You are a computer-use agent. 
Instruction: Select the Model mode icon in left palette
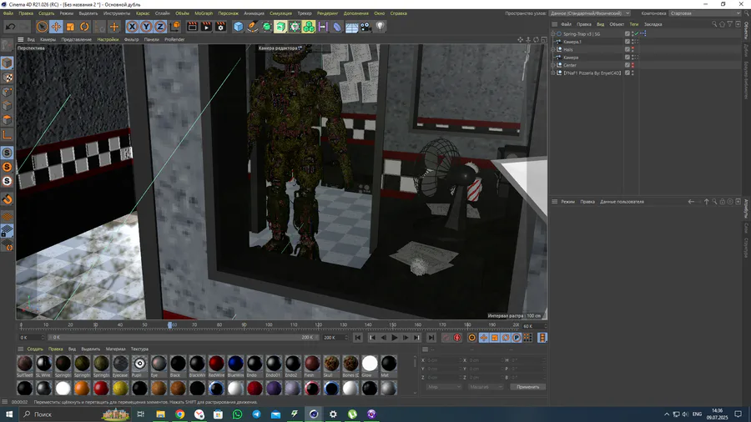pos(8,63)
